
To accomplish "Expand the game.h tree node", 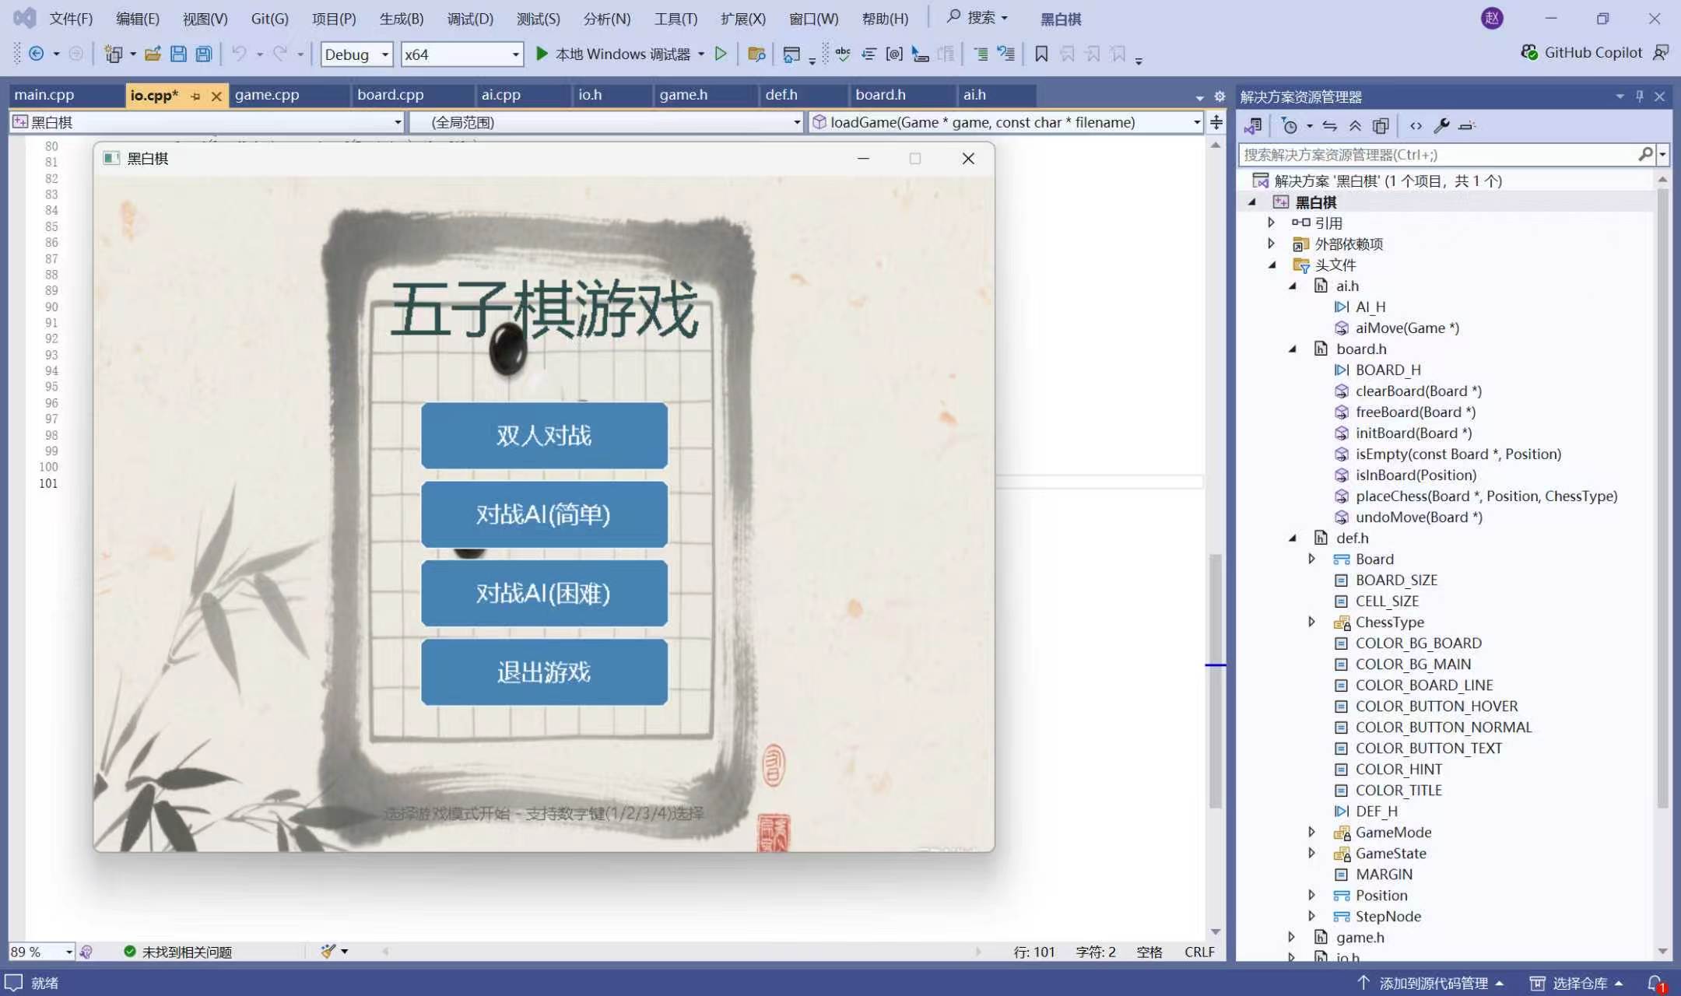I will pyautogui.click(x=1292, y=937).
